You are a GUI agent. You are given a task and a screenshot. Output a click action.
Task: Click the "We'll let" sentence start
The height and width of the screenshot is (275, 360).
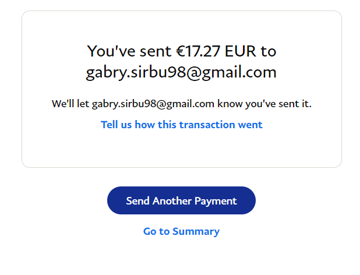70,104
